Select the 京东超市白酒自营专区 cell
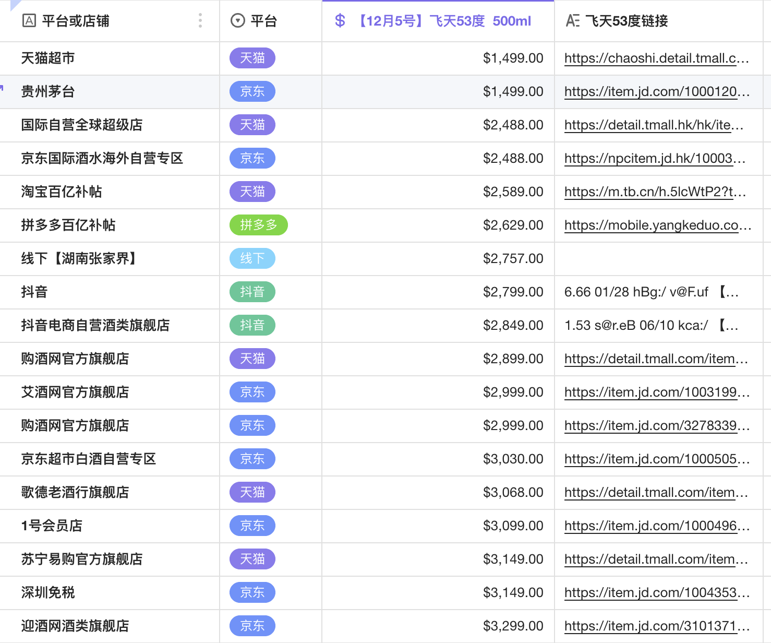This screenshot has height=643, width=771. point(110,459)
